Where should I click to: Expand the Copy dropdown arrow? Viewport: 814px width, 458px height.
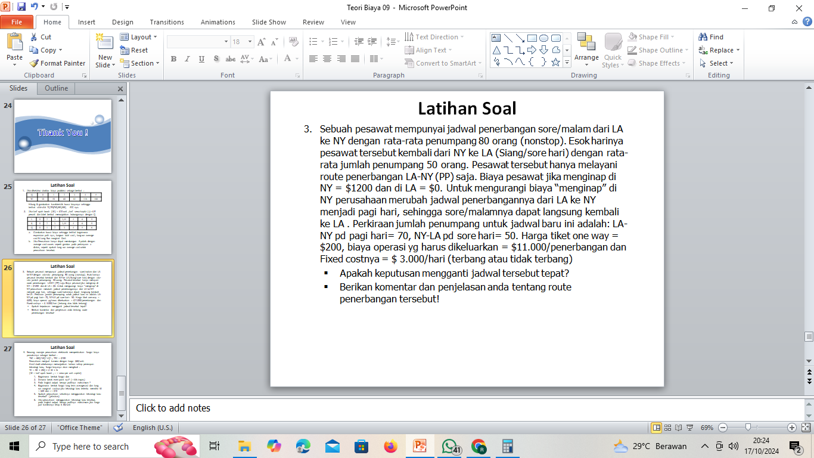coord(61,50)
